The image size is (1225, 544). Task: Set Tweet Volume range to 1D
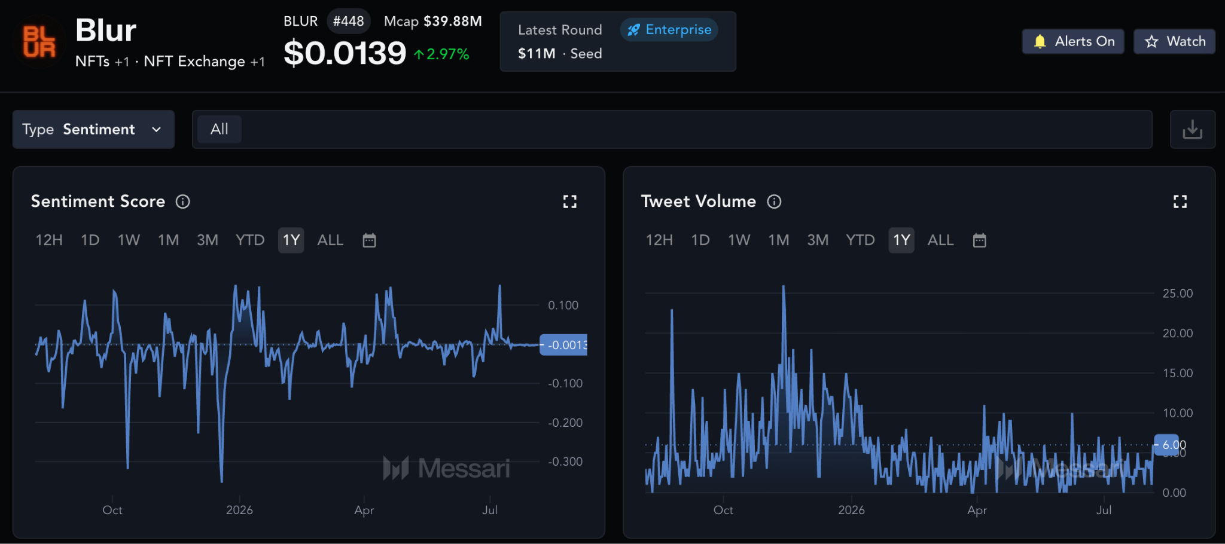pos(700,240)
